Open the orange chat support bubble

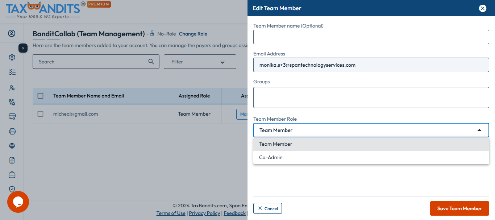[x=18, y=202]
